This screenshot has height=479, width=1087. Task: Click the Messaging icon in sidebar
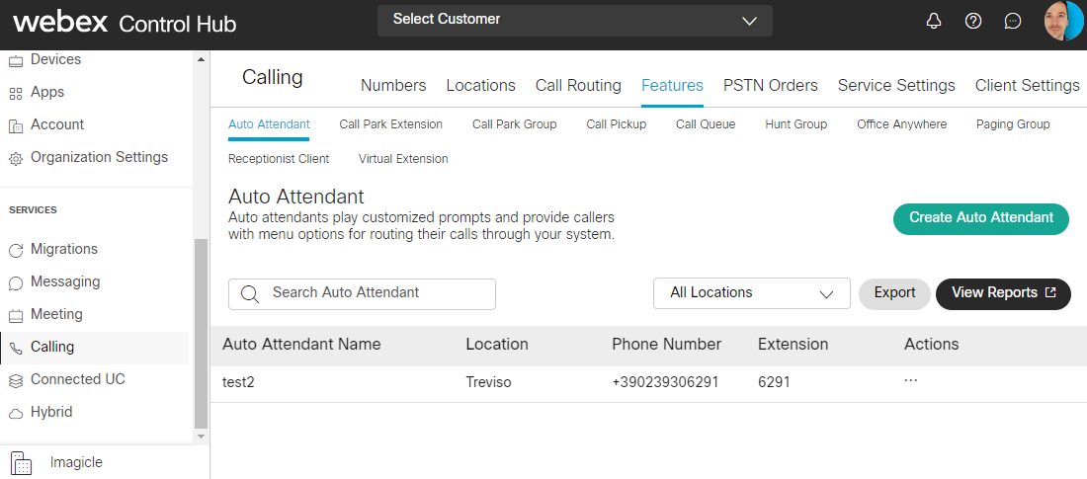tap(15, 282)
